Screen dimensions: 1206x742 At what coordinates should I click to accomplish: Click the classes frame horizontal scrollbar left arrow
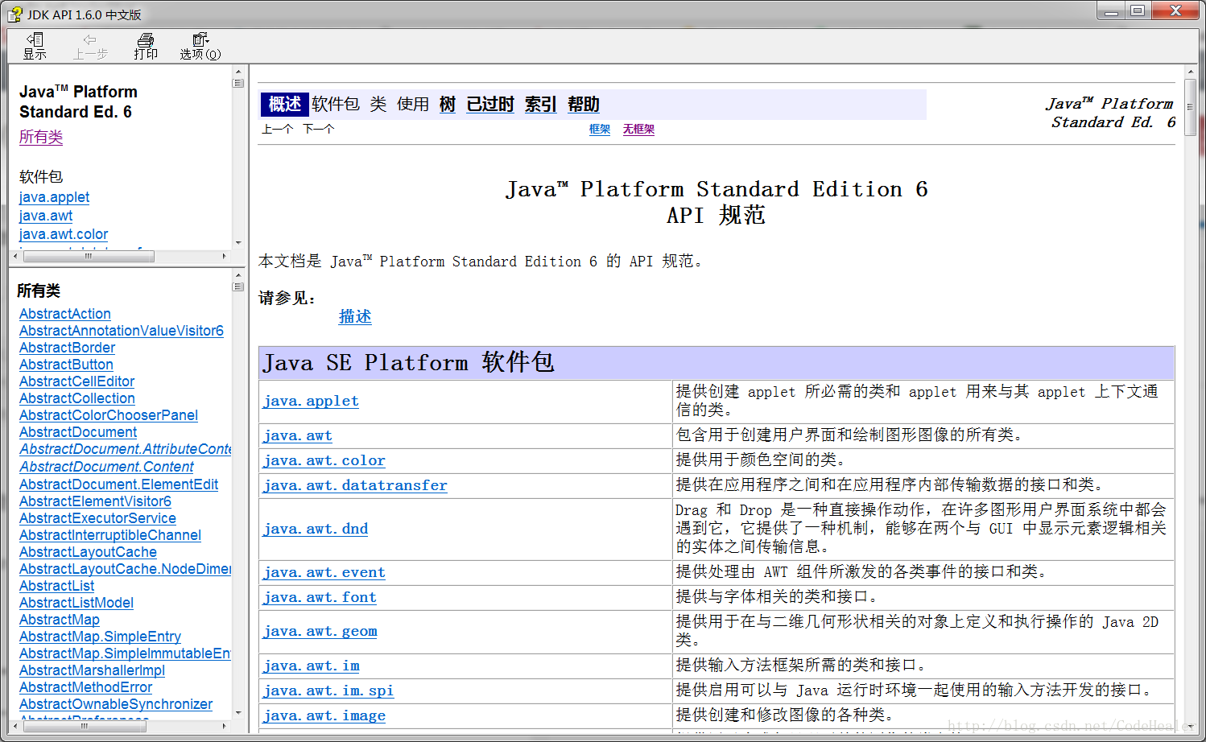16,727
